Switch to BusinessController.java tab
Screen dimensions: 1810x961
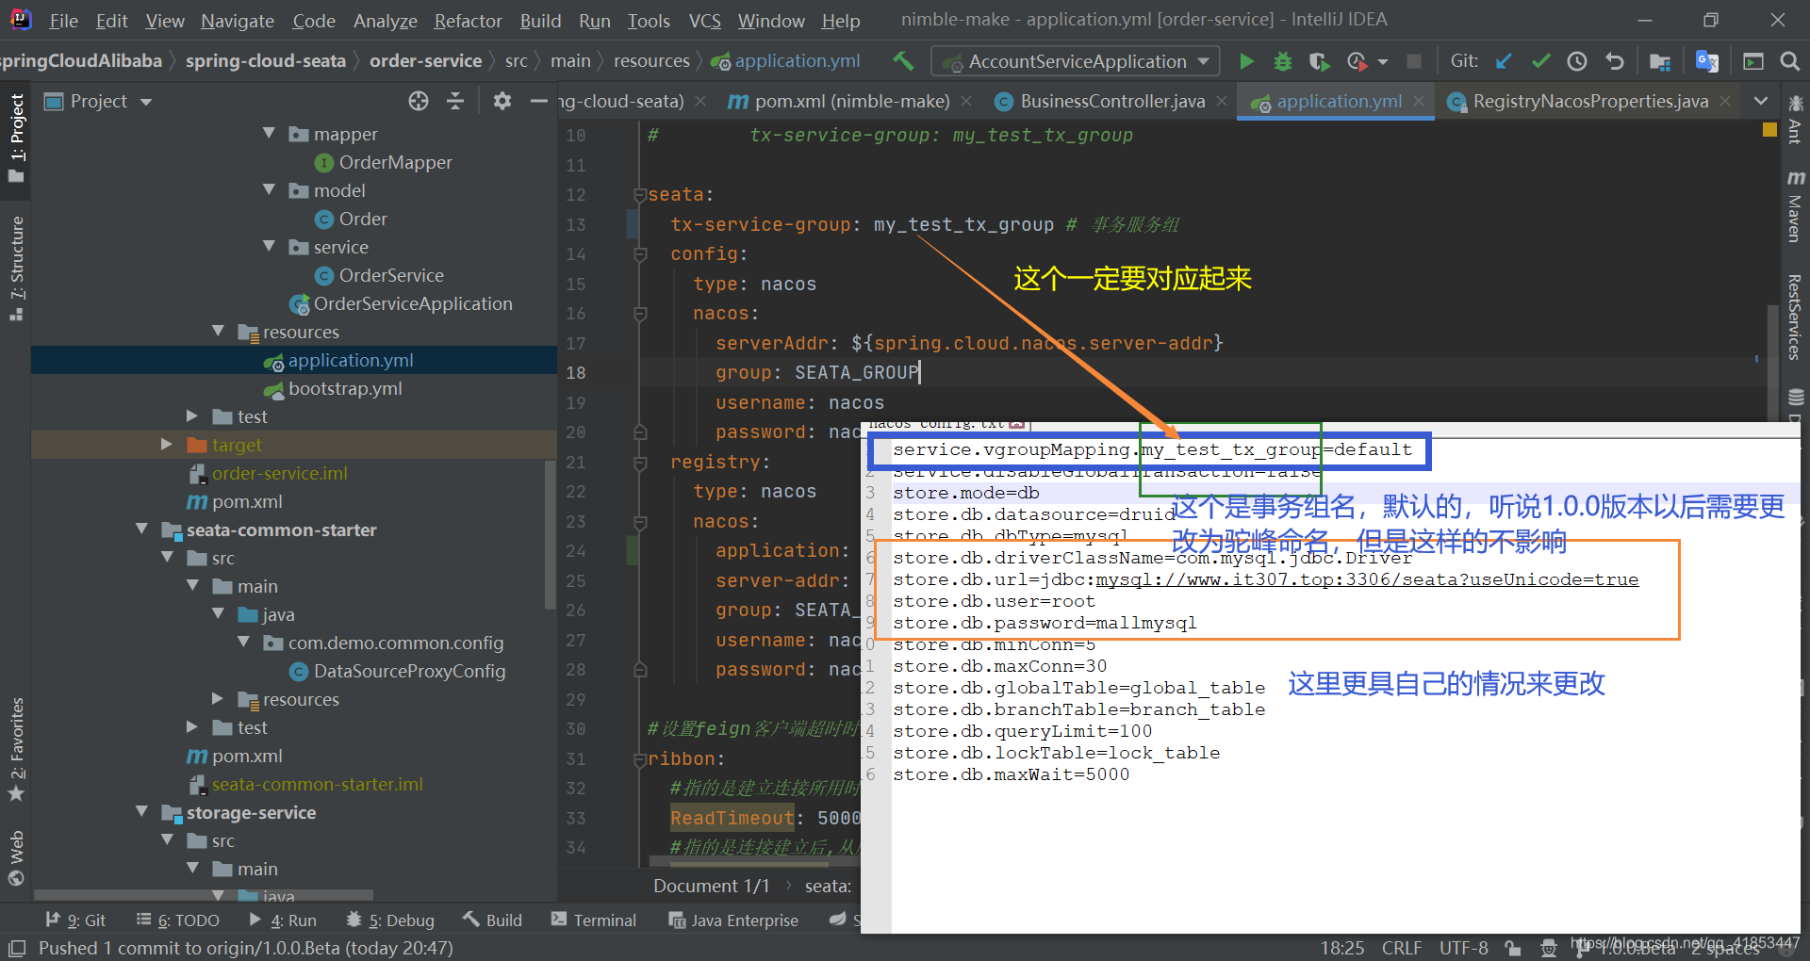tap(1111, 101)
